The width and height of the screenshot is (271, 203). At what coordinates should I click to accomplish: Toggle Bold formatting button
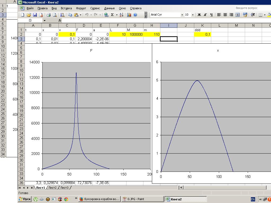click(x=199, y=15)
